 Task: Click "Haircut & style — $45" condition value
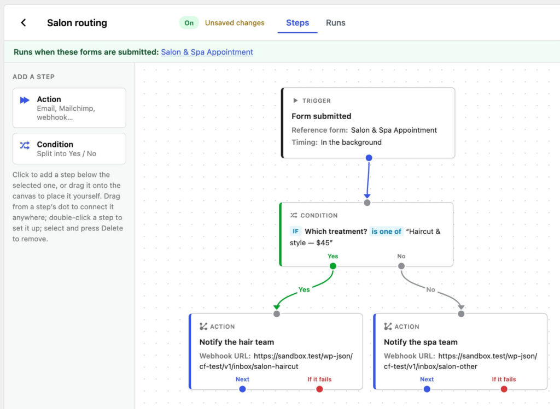(365, 237)
